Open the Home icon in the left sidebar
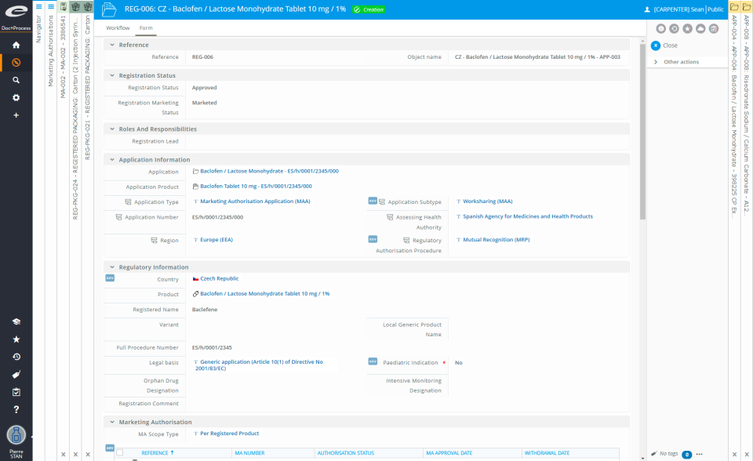Image resolution: width=753 pixels, height=461 pixels. [x=16, y=45]
